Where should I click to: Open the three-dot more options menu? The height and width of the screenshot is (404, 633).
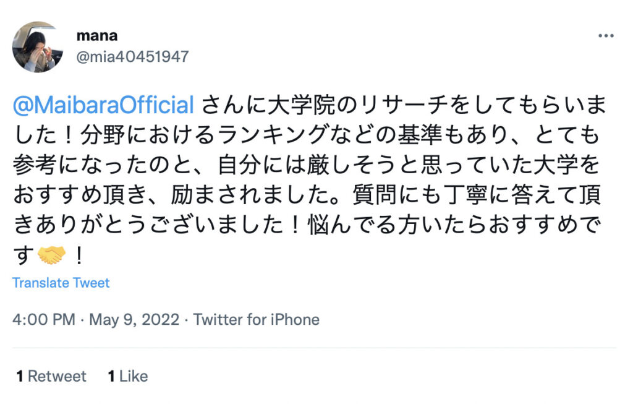coord(606,36)
